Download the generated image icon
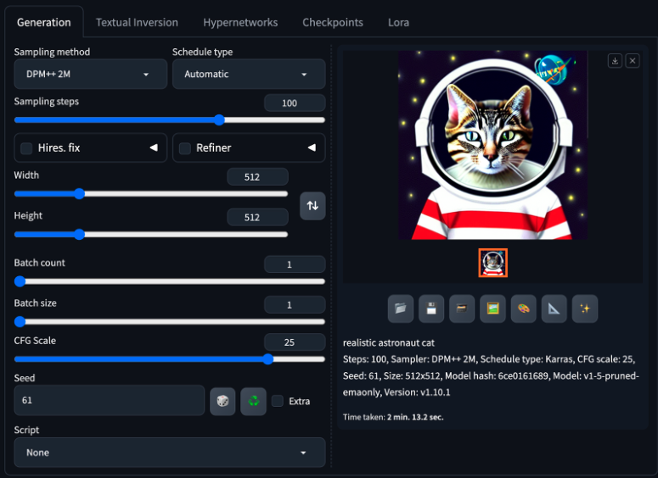The height and width of the screenshot is (478, 658). 615,61
